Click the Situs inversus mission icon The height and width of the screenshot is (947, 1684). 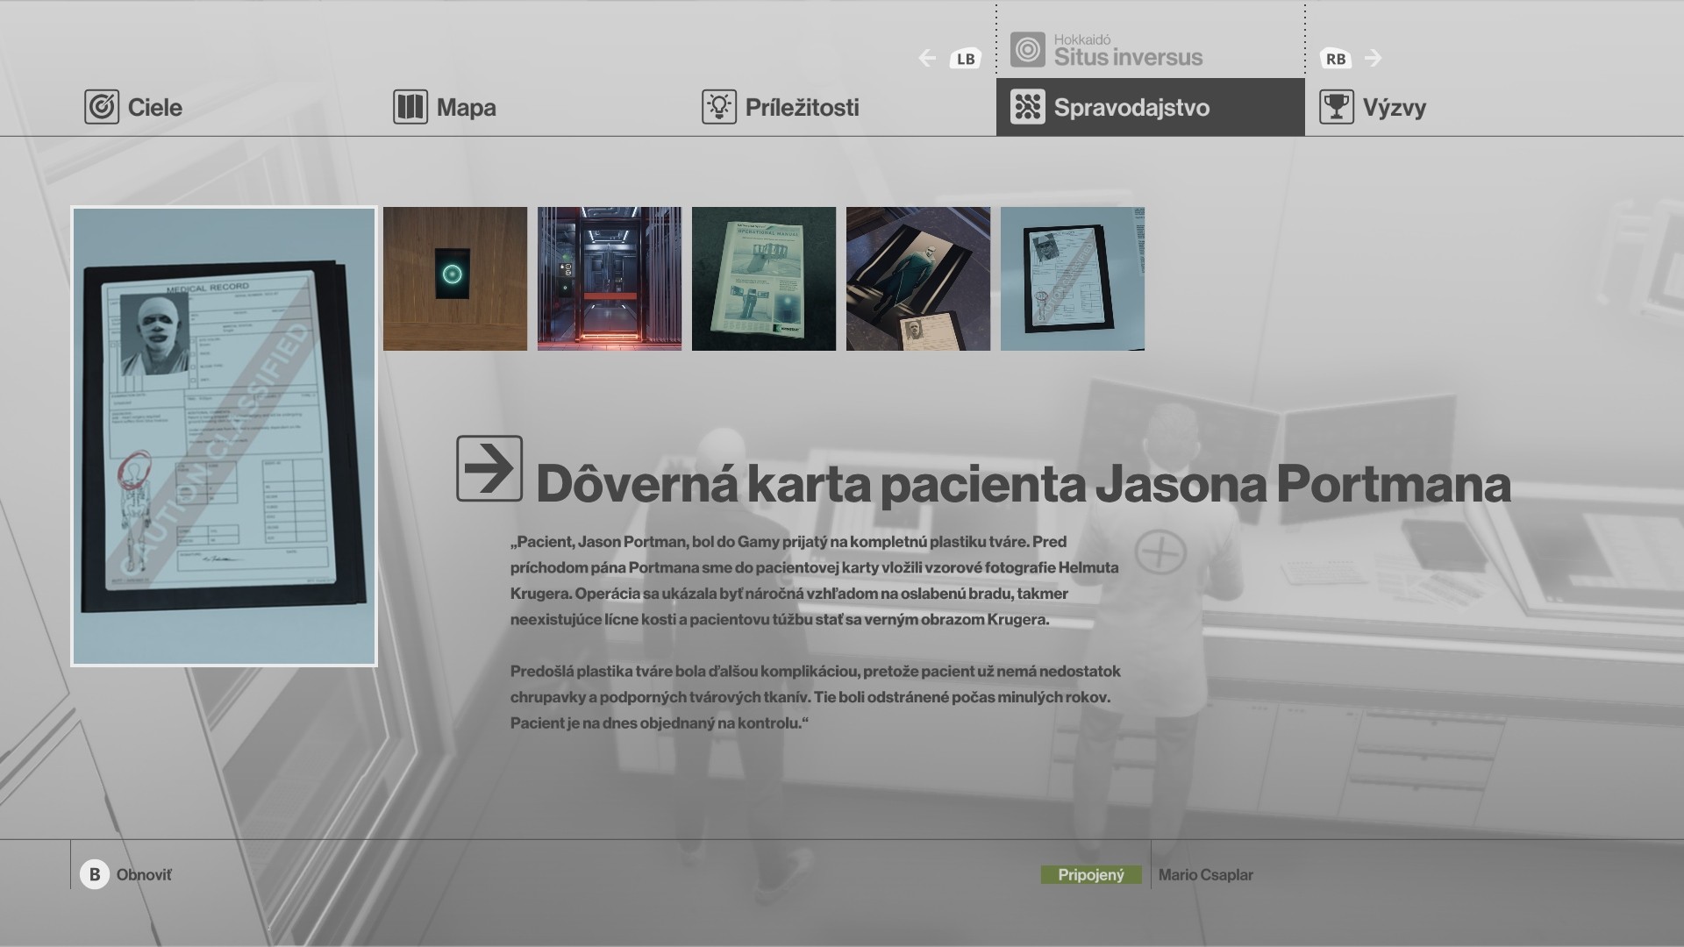[1028, 50]
